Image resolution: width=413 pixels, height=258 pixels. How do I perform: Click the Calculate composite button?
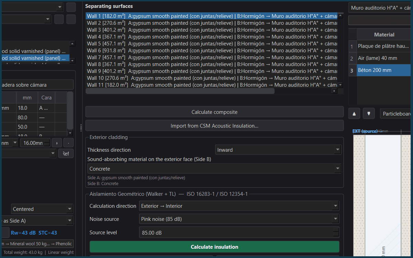click(x=214, y=112)
